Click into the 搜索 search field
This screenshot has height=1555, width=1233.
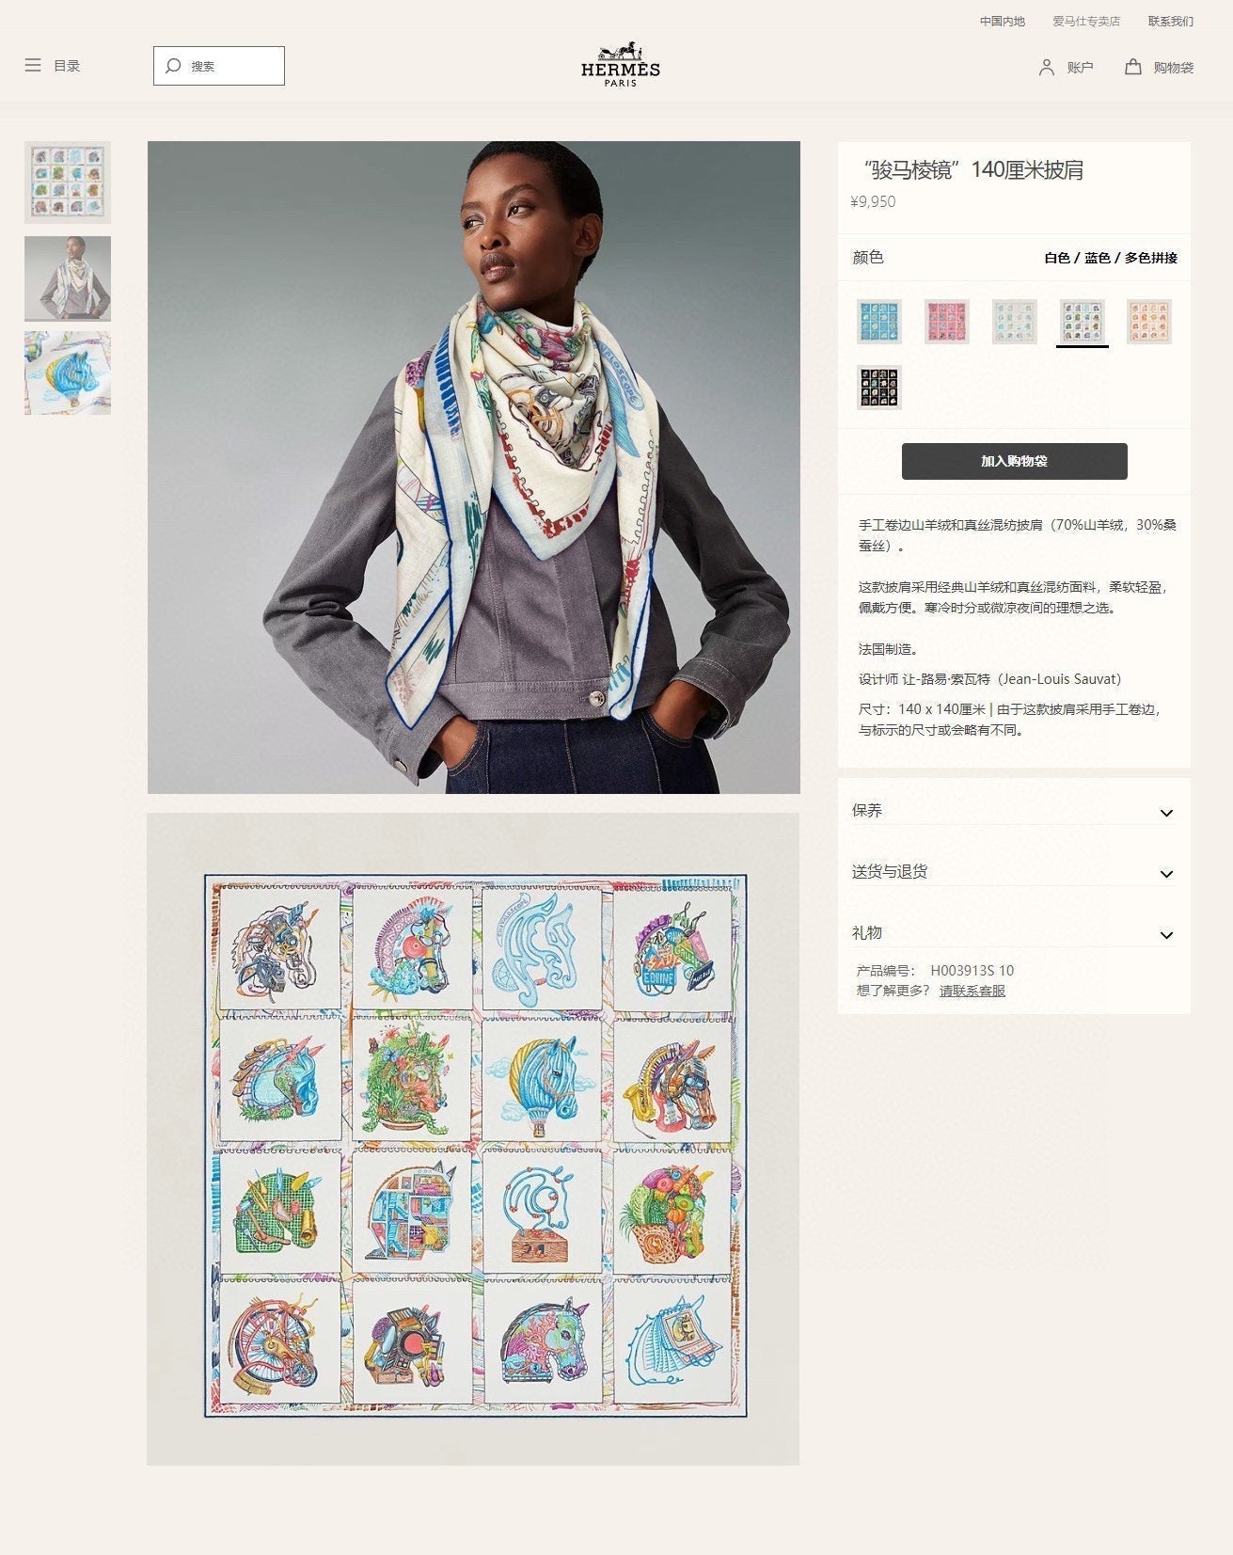point(219,66)
